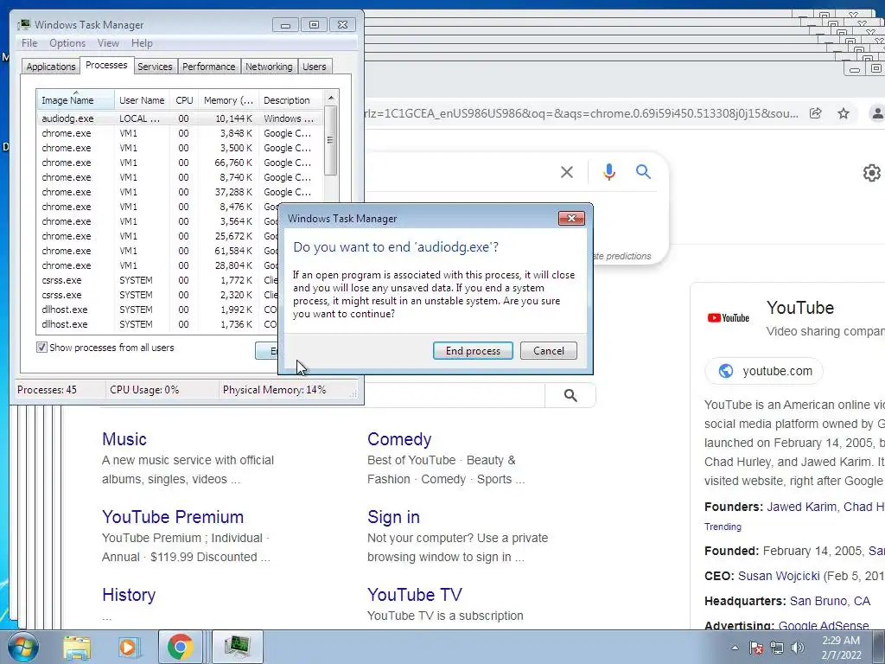Viewport: 885px width, 664px height.
Task: Switch to Chrome via taskbar icon
Action: [180, 647]
